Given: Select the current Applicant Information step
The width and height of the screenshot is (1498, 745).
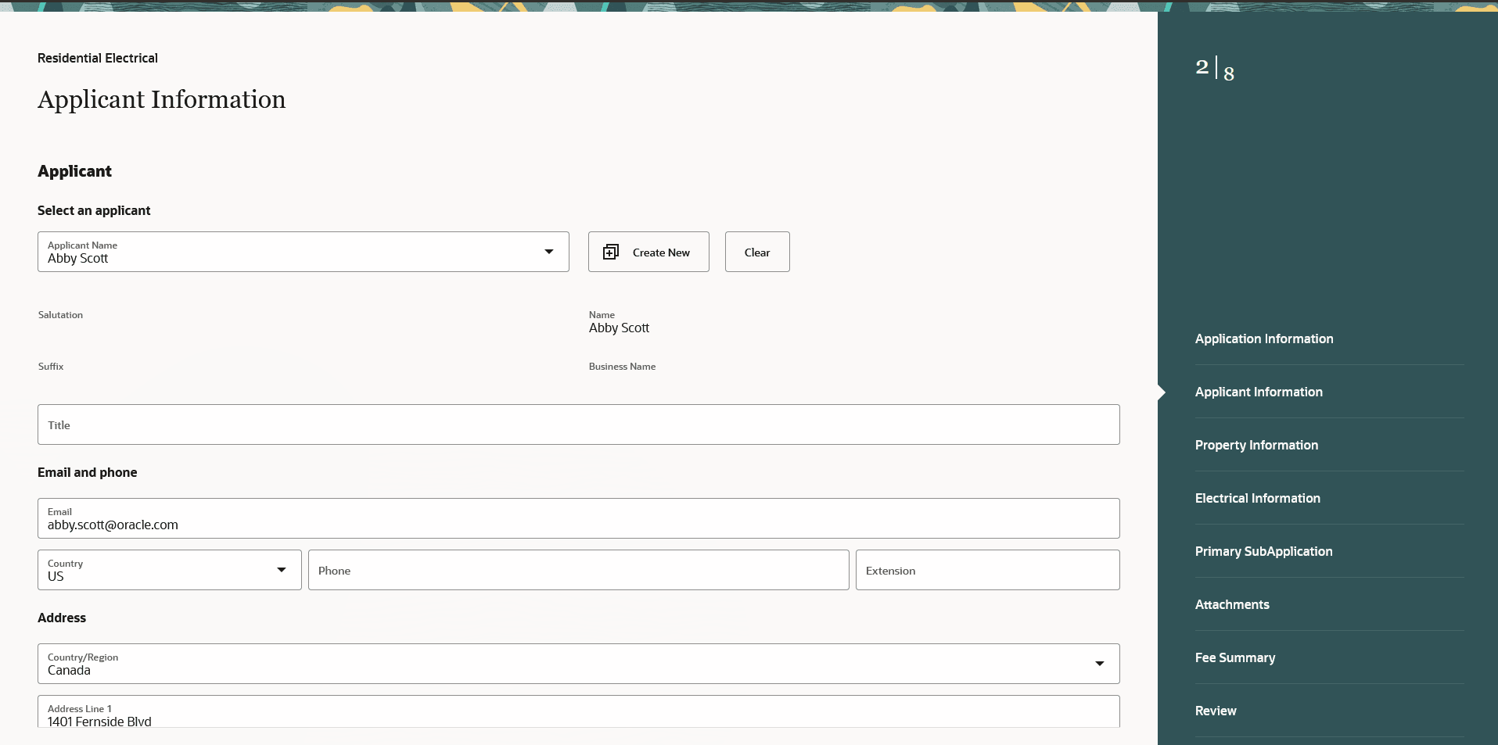Looking at the screenshot, I should coord(1259,392).
